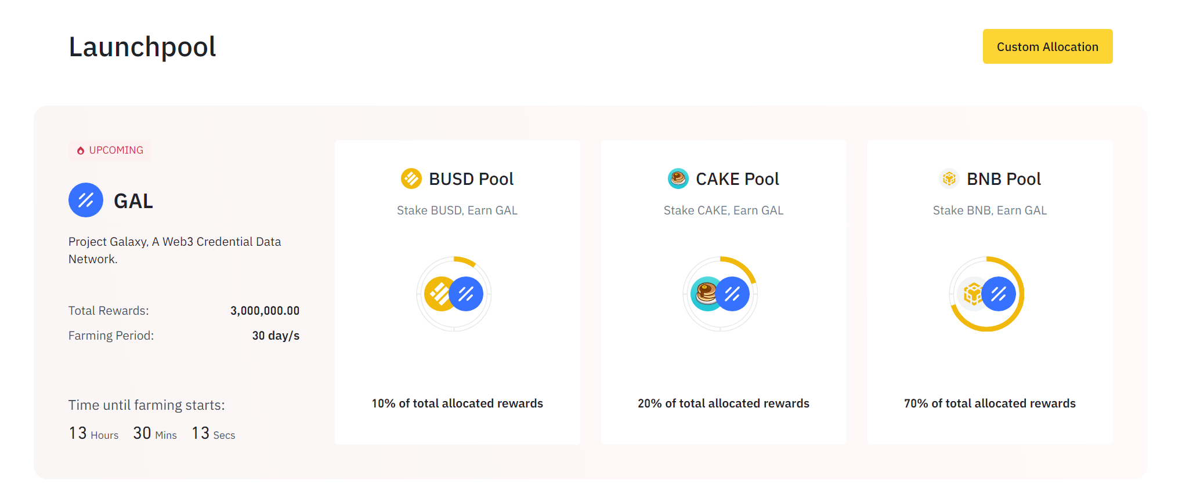Click the 70% of total allocated rewards text
This screenshot has height=495, width=1193.
989,403
